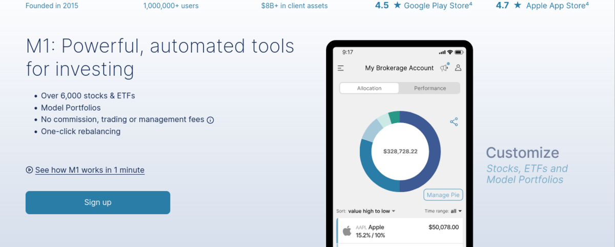This screenshot has height=247, width=615.
Task: Open the hamburger menu in phone mockup
Action: click(341, 68)
